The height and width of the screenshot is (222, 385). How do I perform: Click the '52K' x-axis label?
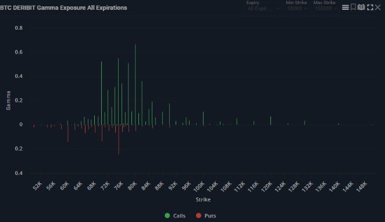(37, 186)
